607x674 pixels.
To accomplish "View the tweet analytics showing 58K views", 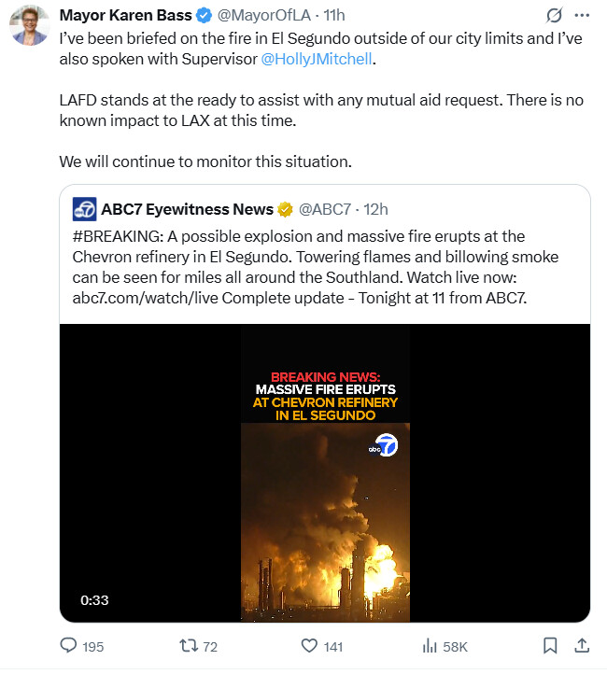I will tap(431, 645).
